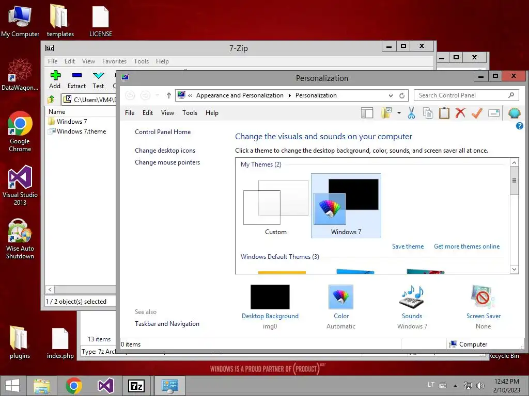The image size is (529, 396).
Task: Open the File menu in 7-Zip
Action: point(53,61)
